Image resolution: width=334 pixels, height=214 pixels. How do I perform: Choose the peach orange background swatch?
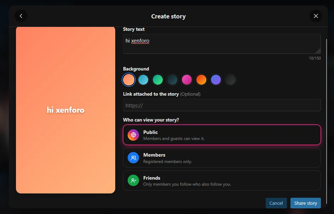click(129, 80)
